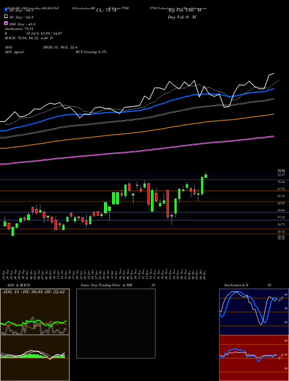Open the blue Stochastics panel
This screenshot has height=381, width=289.
254,312
